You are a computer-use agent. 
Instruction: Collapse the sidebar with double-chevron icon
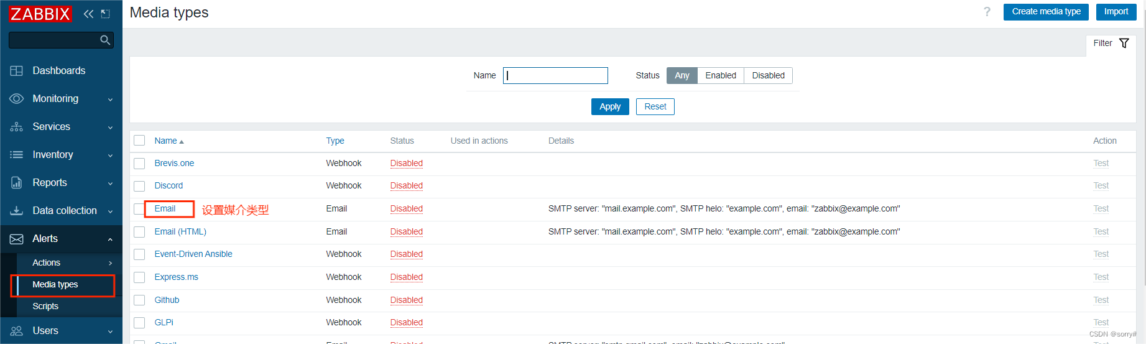pos(88,14)
